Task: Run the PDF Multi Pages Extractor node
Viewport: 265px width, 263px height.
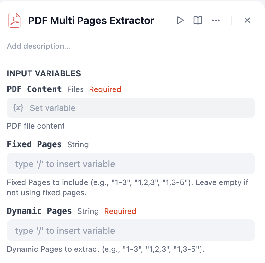Action: point(180,21)
